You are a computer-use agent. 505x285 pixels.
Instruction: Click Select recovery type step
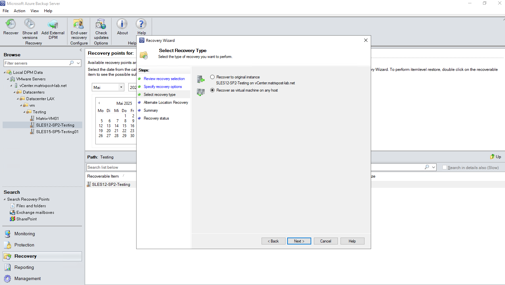(x=160, y=95)
